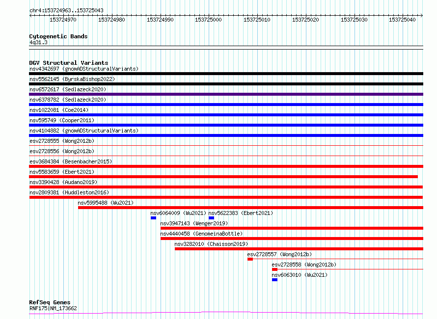437x319 pixels.
Task: Click the nsv1022081 Coe2014 label
Action: [x=59, y=110]
